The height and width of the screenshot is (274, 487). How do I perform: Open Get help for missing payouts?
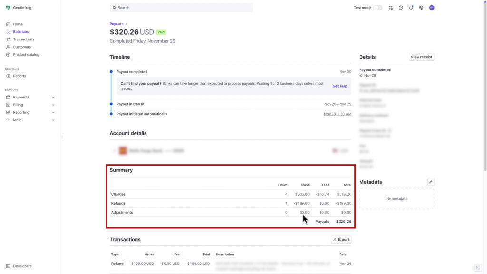point(339,86)
